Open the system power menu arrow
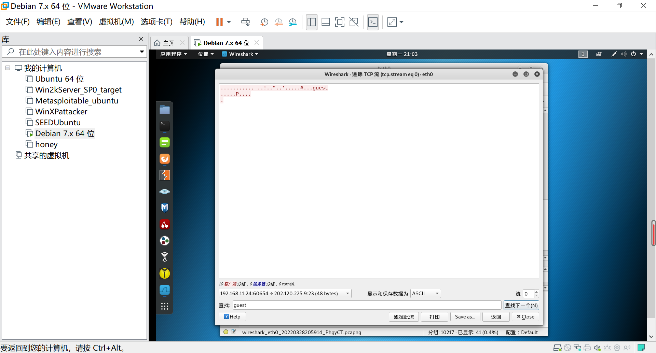Screen dimensions: 656x353 (641, 54)
